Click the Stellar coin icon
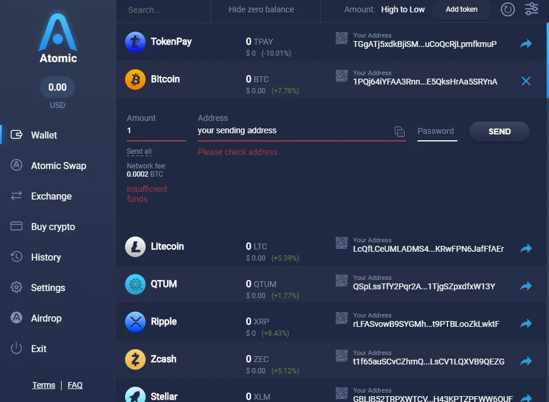Screen dimensions: 549x402 click(x=135, y=394)
